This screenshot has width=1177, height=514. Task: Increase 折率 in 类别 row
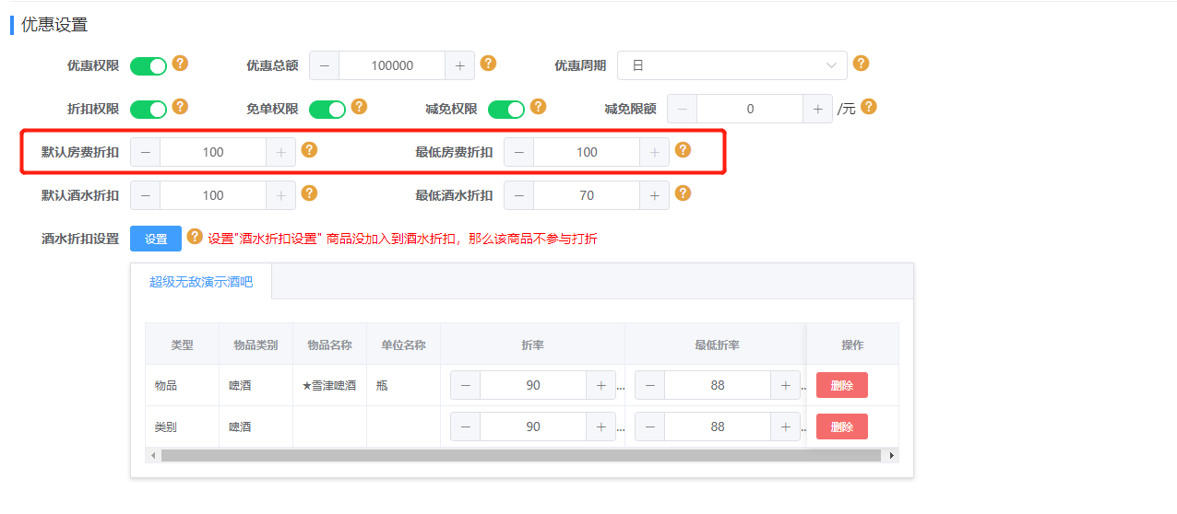click(600, 426)
